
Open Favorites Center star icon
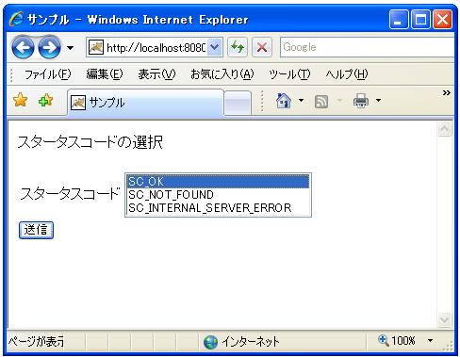pyautogui.click(x=21, y=100)
